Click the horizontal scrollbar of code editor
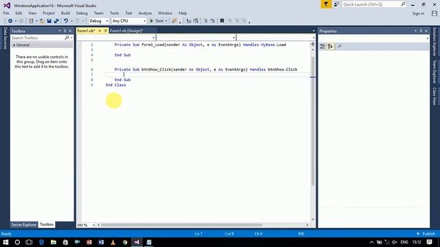The height and width of the screenshot is (247, 440). pos(181,225)
